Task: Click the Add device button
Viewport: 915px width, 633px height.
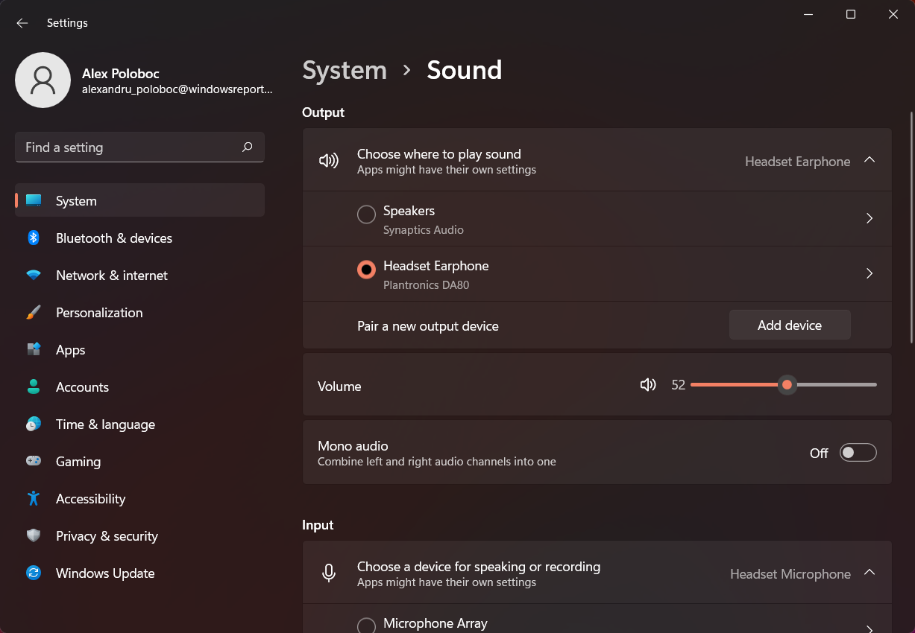Action: 789,325
